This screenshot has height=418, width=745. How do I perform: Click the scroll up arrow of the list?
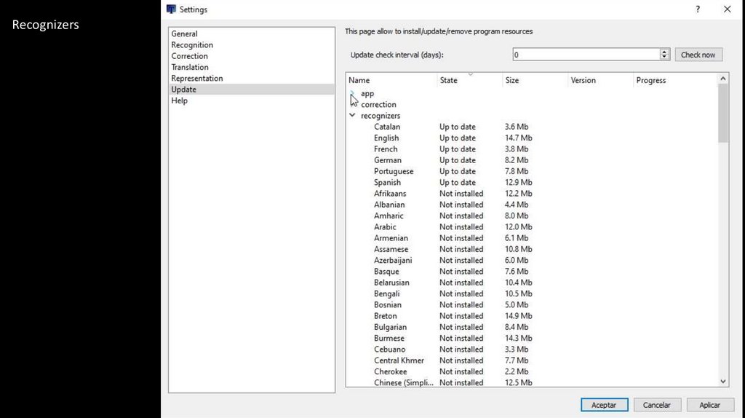(x=723, y=79)
